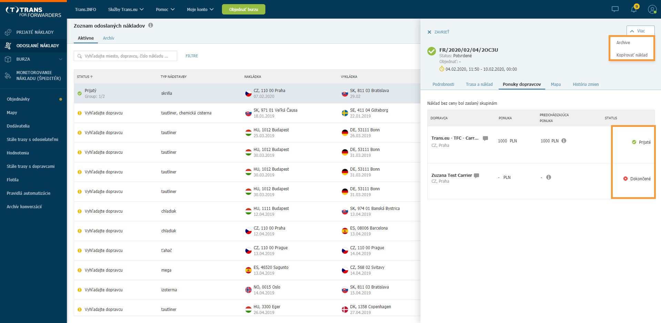Open the Mapa tab

tap(556, 84)
